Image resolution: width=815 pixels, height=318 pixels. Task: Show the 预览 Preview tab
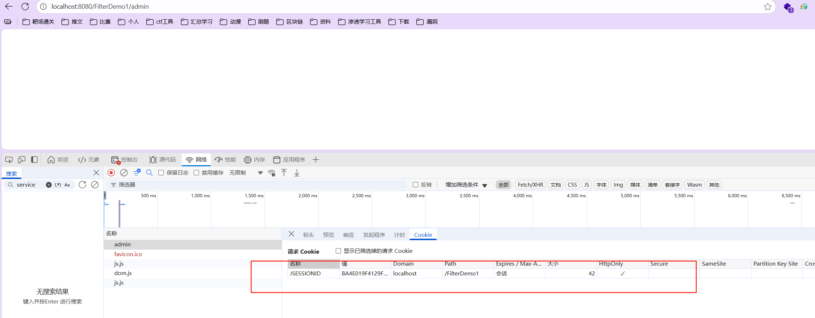pyautogui.click(x=328, y=235)
